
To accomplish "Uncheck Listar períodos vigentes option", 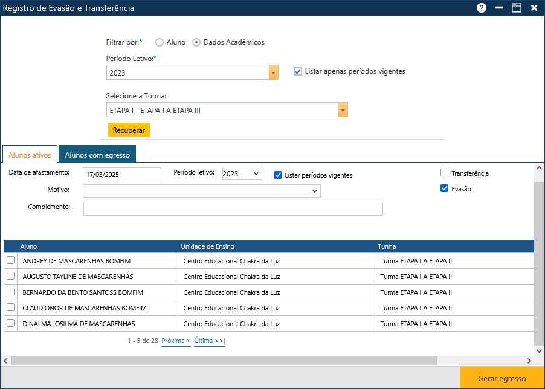I will coord(277,175).
